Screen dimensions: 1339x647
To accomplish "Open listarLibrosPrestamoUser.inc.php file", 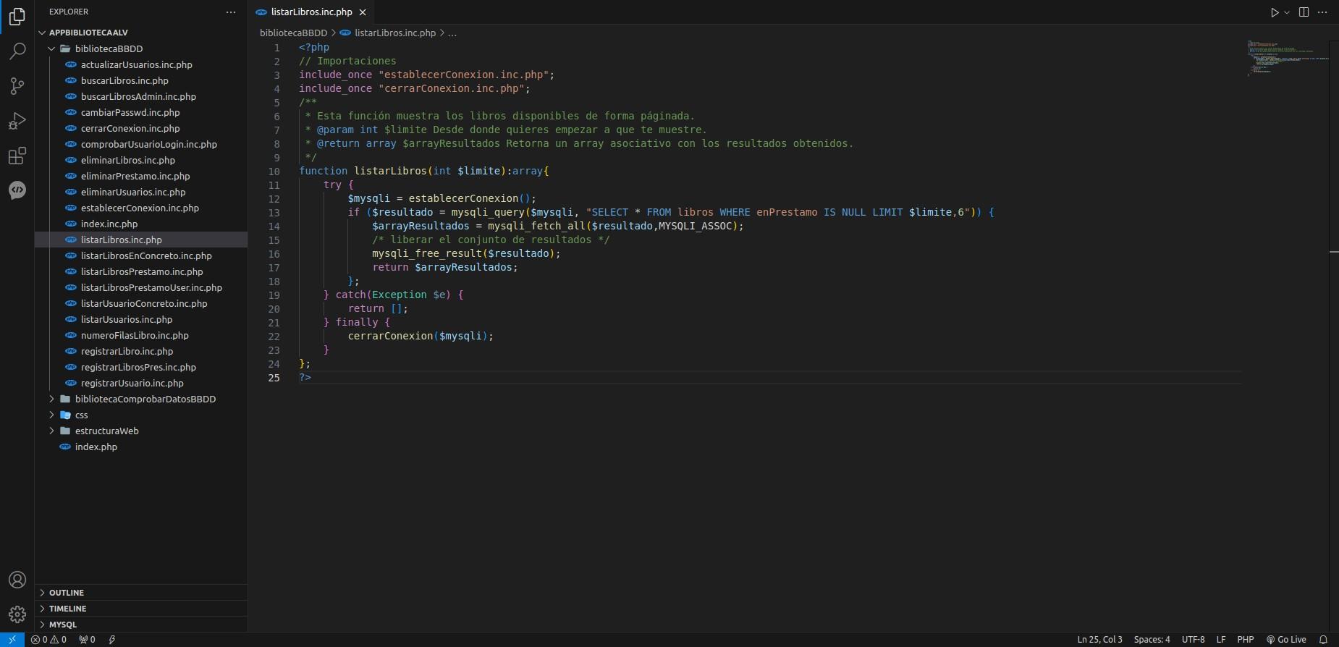I will tap(141, 287).
